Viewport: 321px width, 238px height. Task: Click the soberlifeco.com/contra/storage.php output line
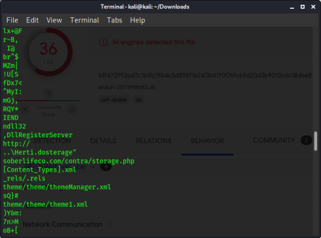[x=69, y=161]
